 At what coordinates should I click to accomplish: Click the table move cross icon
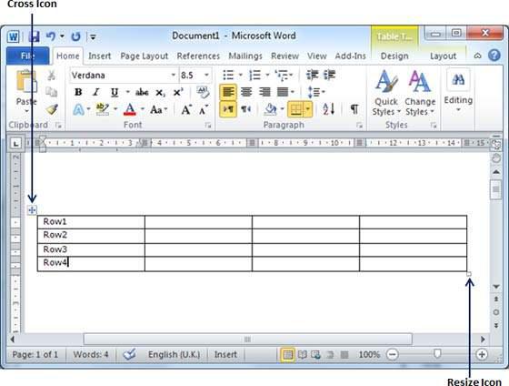point(32,210)
